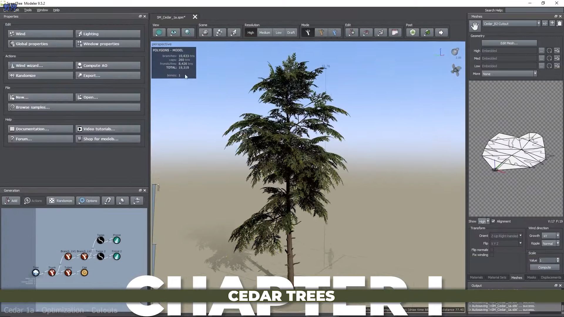564x317 pixels.
Task: Click the Scale Value stepper arrows
Action: [x=558, y=260]
